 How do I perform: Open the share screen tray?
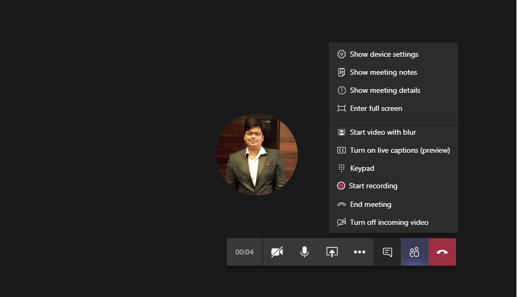[x=332, y=252]
